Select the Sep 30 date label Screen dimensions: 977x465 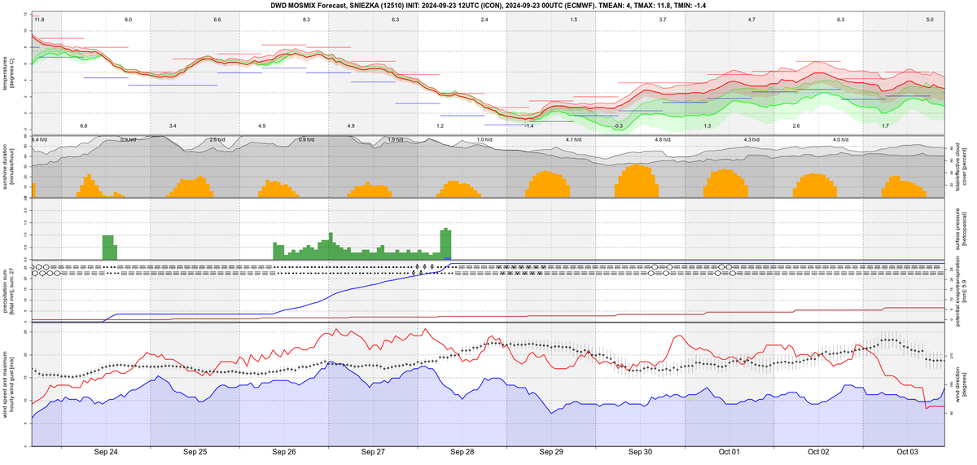(x=640, y=451)
